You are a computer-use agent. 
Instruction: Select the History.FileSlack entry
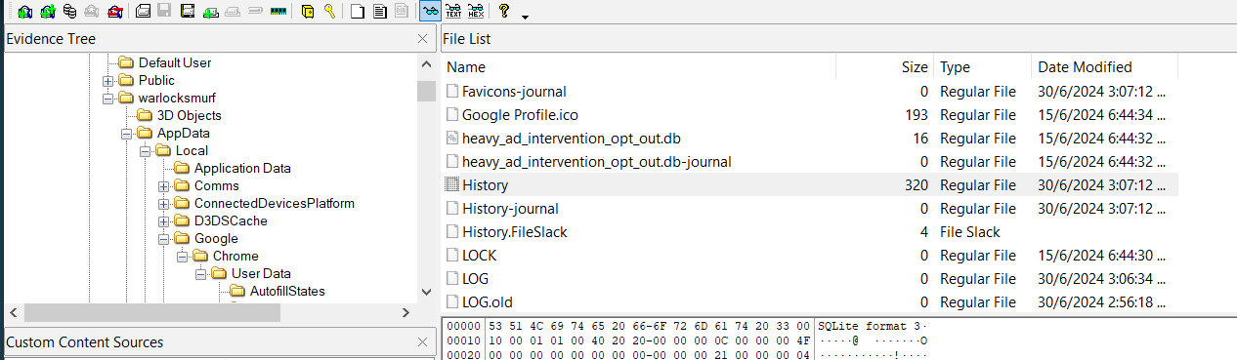pos(514,232)
